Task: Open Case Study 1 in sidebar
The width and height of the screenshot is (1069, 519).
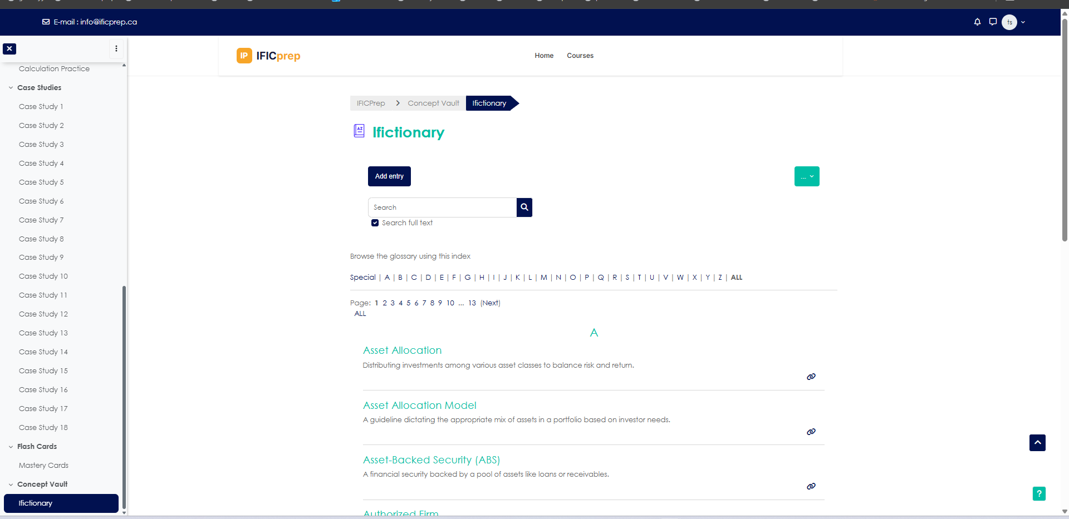Action: (x=41, y=106)
